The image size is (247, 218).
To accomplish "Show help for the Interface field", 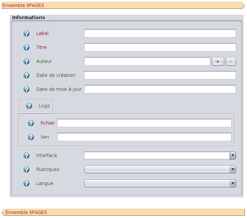I will 26,156.
